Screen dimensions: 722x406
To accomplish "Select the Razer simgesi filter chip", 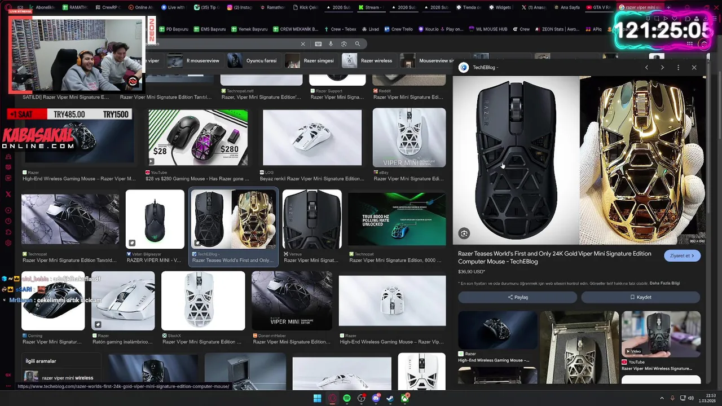I will point(310,60).
